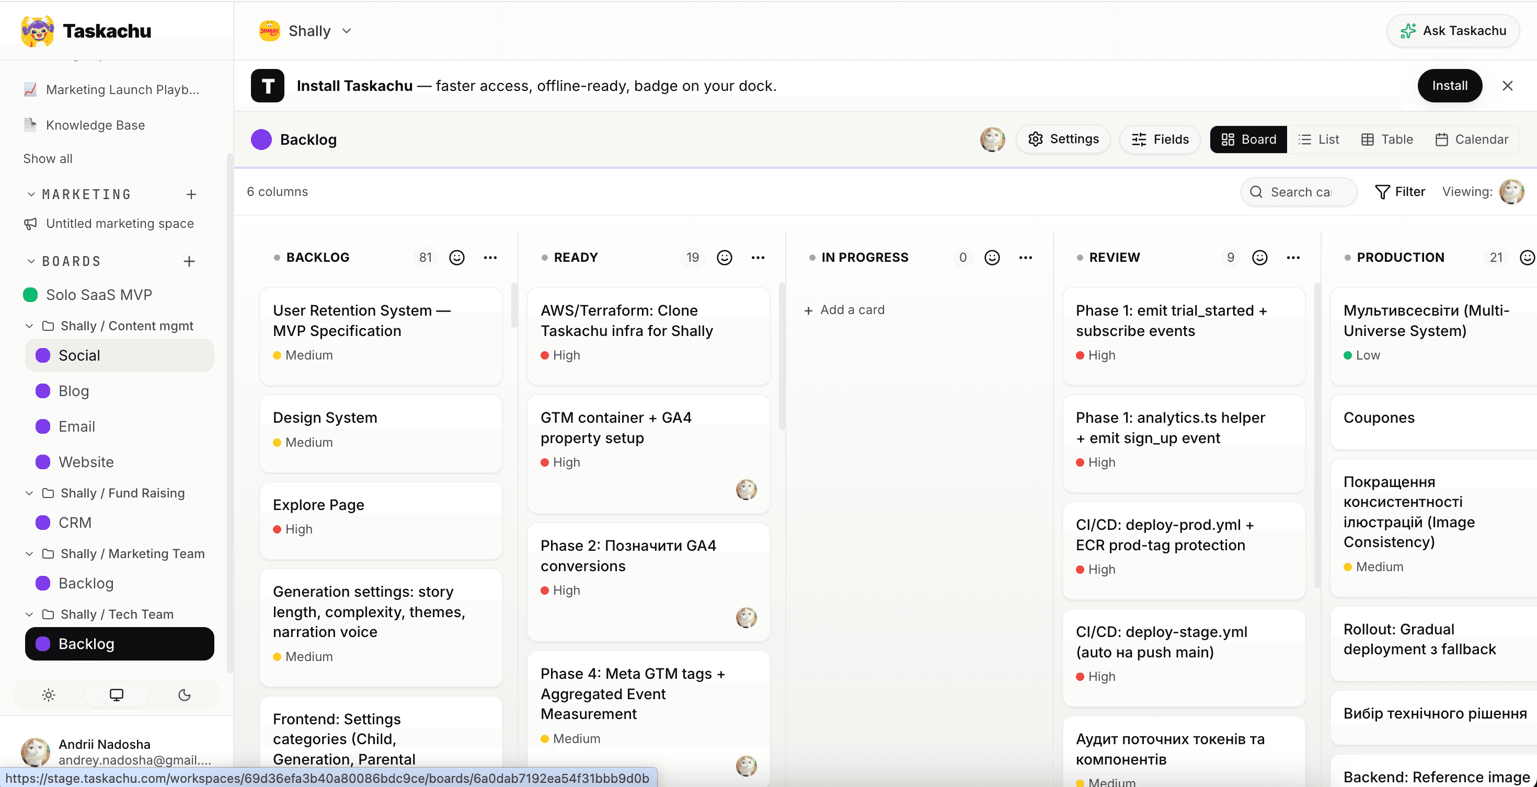Open CI/CD deploy-prod.yml card

[x=1184, y=550]
